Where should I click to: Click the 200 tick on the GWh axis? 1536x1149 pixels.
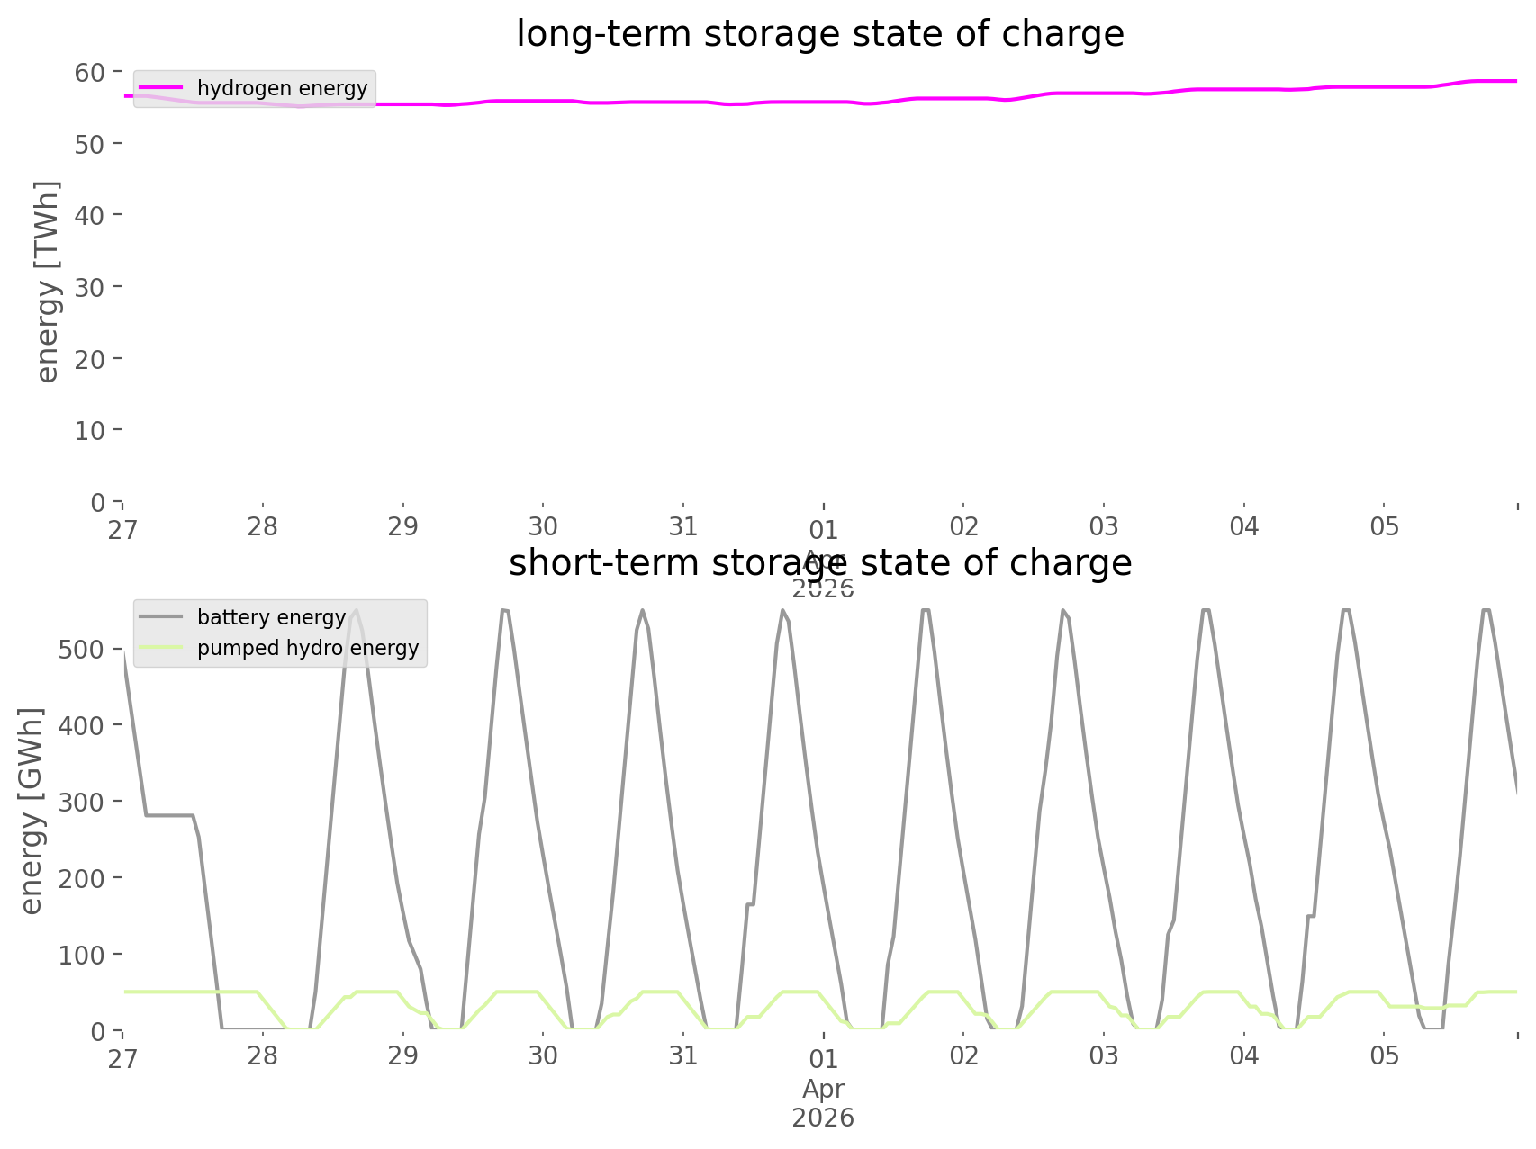pos(81,878)
